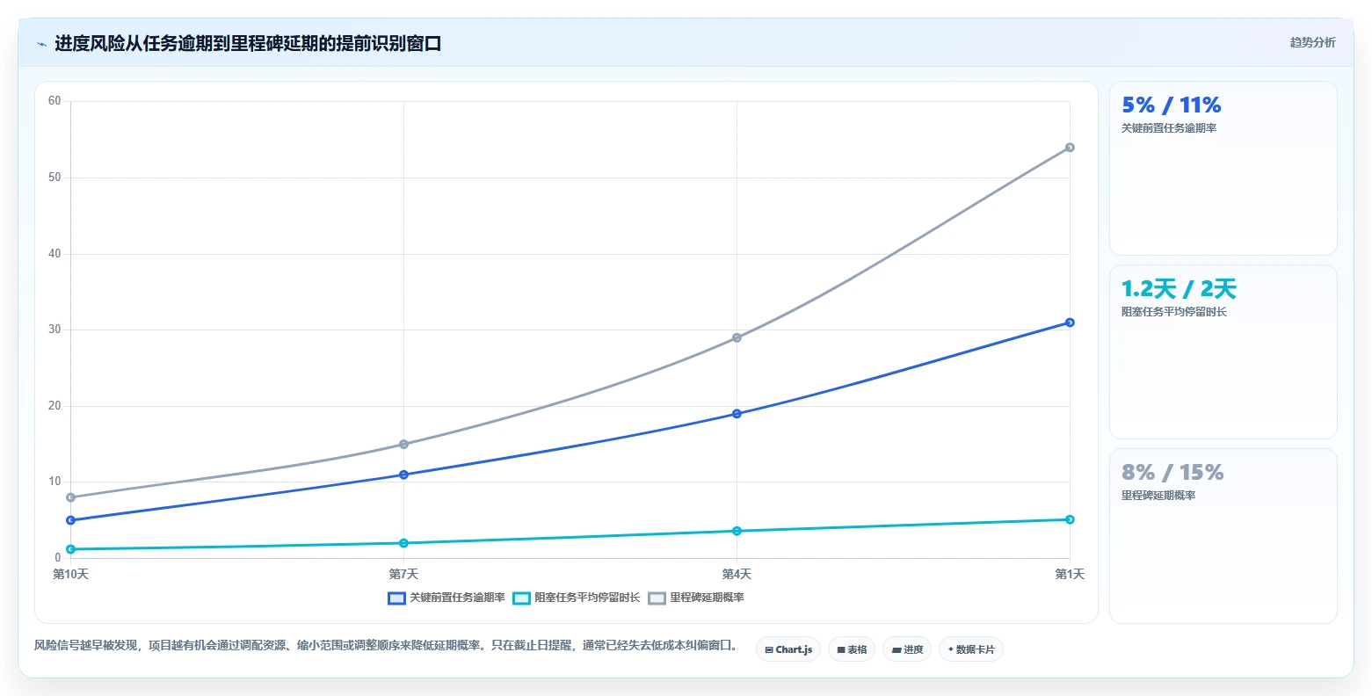
Task: Click the gray data point at 第1天
Action: point(1070,148)
